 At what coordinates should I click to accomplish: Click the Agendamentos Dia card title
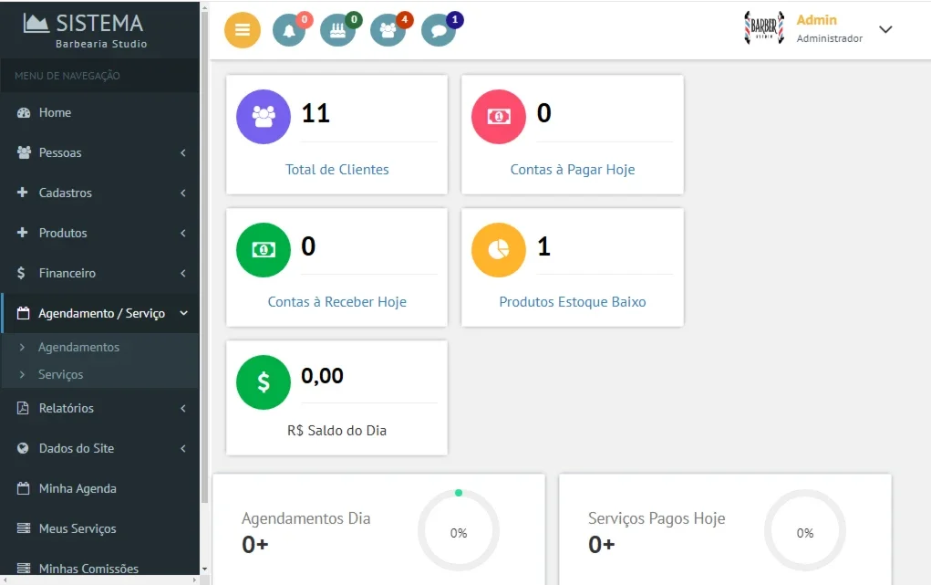pyautogui.click(x=305, y=518)
